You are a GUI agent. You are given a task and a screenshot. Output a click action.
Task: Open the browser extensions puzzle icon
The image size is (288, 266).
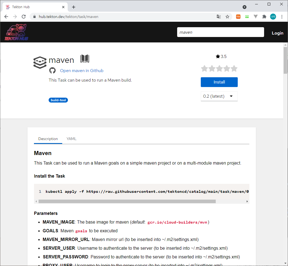[x=264, y=17]
